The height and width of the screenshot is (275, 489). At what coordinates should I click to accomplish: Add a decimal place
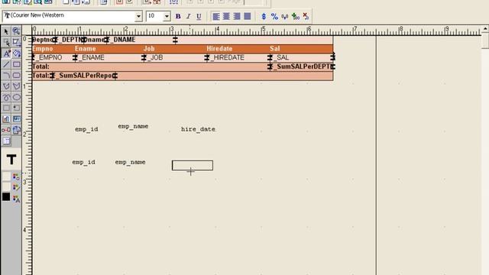click(x=296, y=16)
